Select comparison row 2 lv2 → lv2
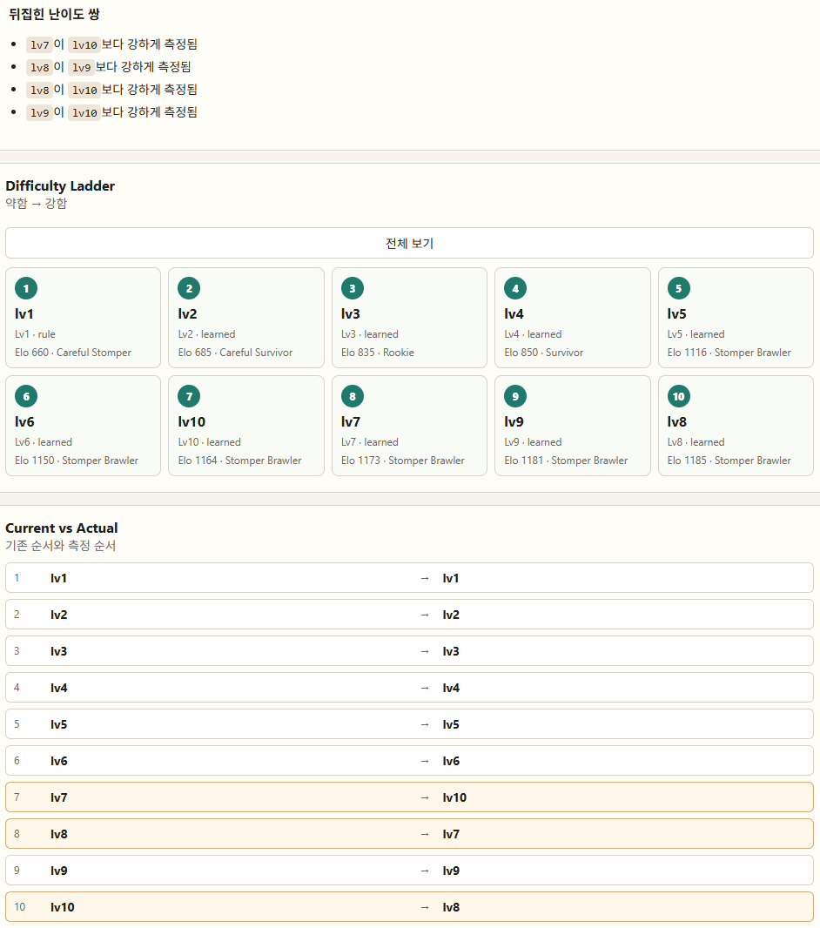 tap(409, 615)
